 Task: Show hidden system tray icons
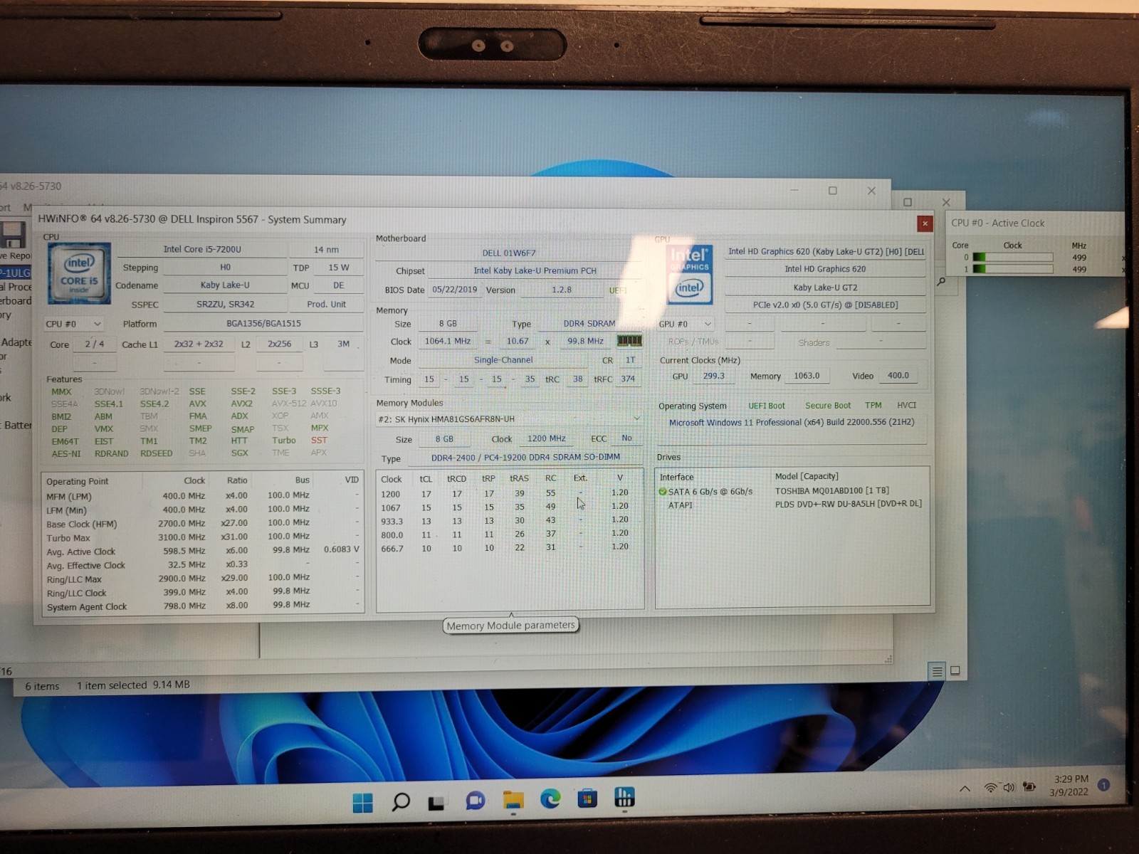pos(965,789)
